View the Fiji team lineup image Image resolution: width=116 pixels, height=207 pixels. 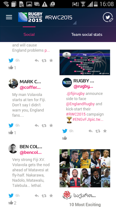coord(85,62)
